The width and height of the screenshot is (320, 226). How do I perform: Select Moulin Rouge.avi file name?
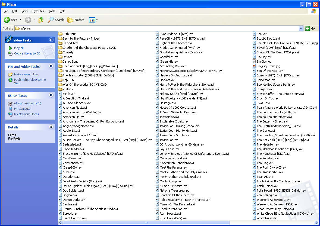[x=171, y=181]
